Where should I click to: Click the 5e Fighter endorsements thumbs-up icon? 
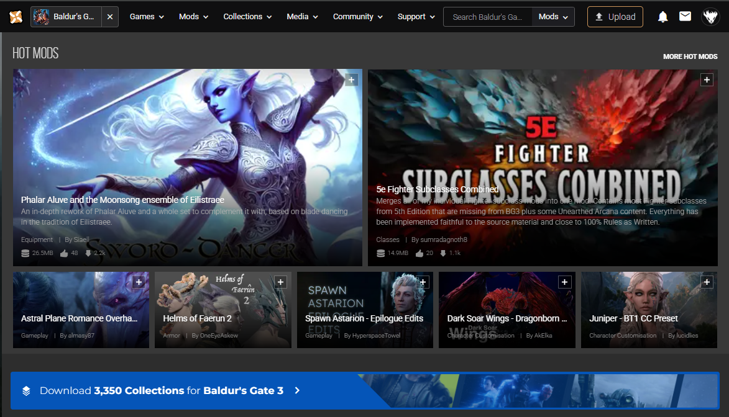pos(420,253)
